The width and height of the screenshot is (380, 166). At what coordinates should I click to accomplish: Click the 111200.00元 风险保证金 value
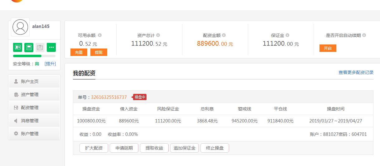[168, 121]
